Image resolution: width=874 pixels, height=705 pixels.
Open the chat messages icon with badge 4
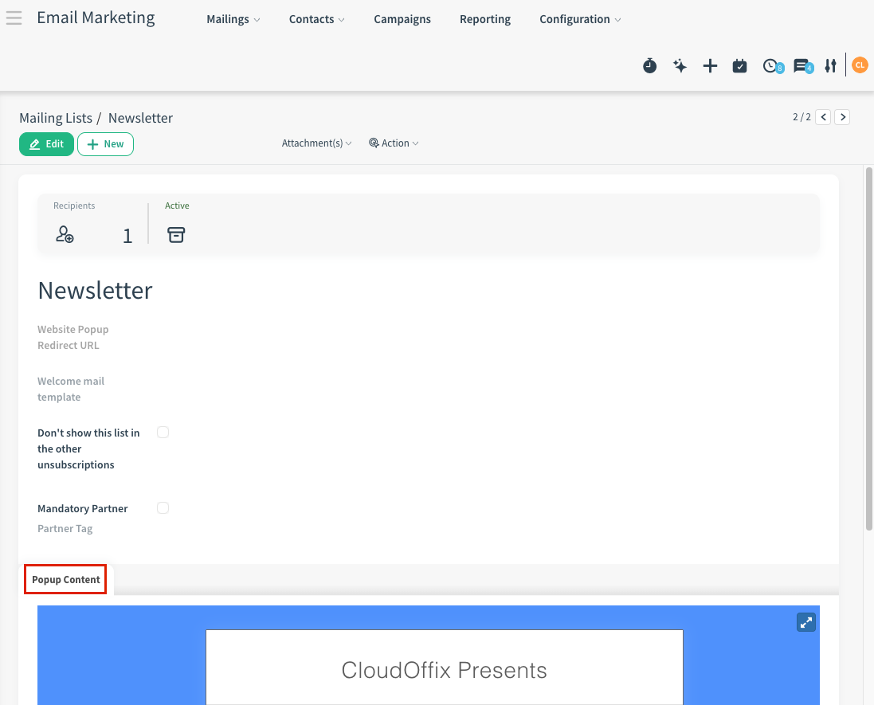(x=802, y=66)
